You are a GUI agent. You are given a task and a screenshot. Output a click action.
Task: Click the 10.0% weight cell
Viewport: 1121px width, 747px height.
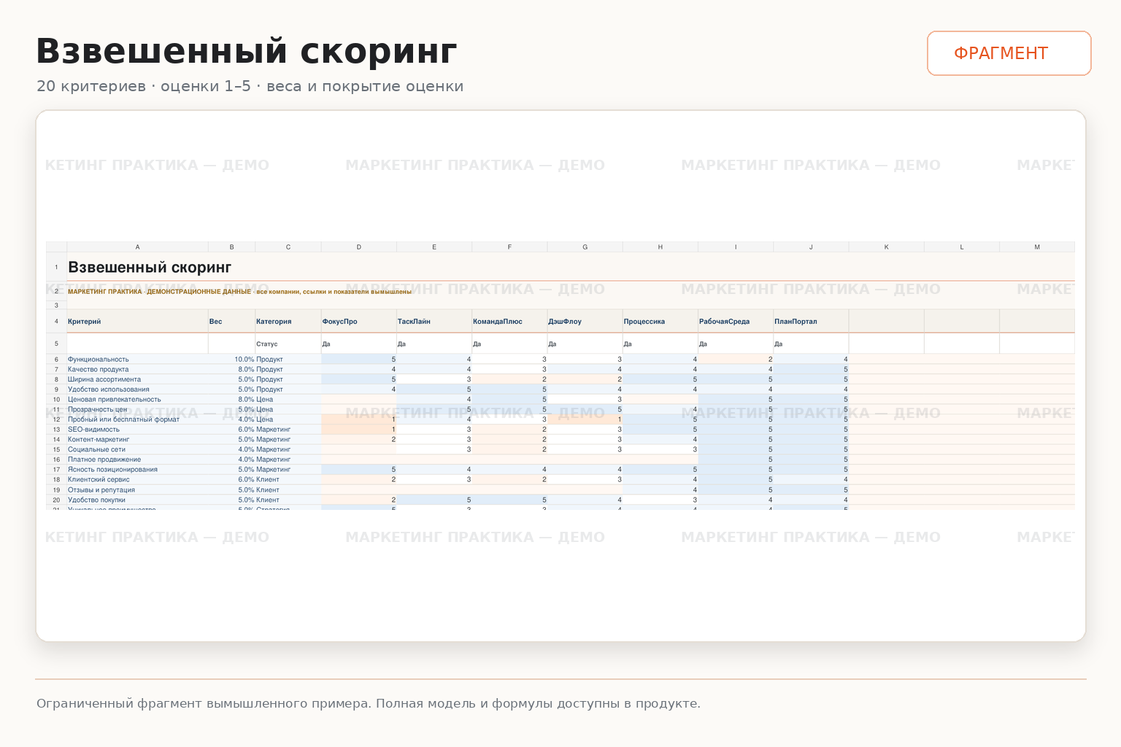(232, 360)
